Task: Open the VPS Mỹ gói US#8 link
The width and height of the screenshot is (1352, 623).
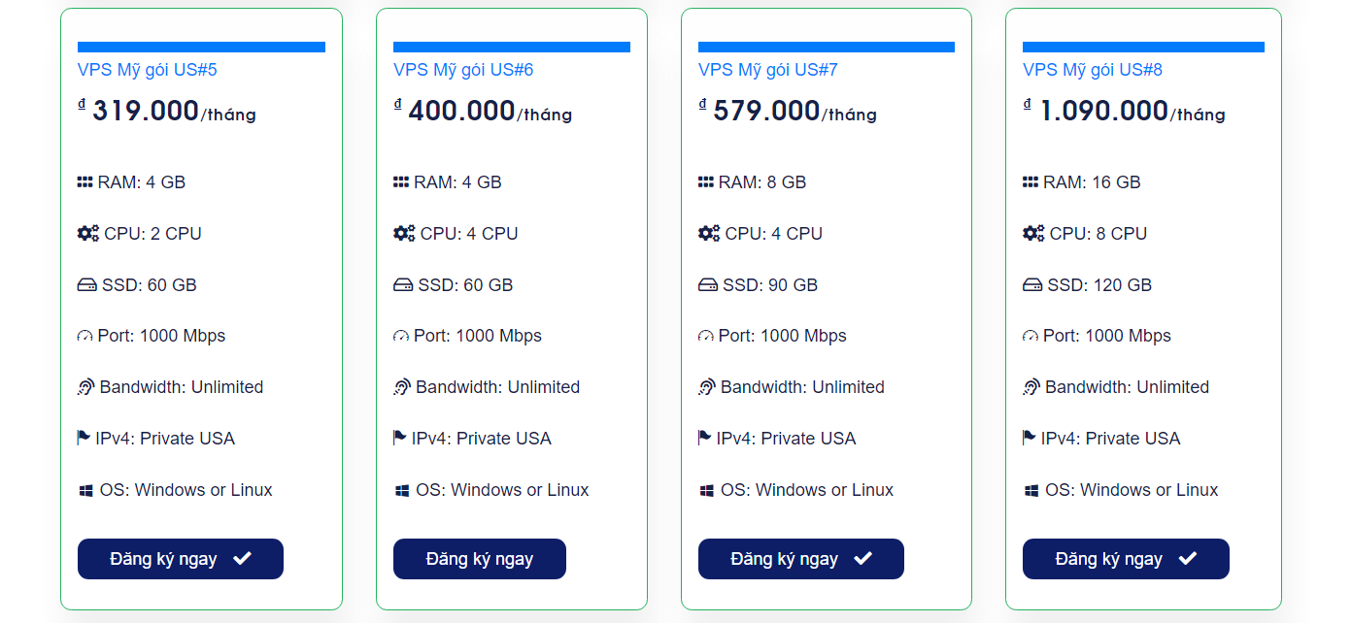Action: pos(1093,70)
